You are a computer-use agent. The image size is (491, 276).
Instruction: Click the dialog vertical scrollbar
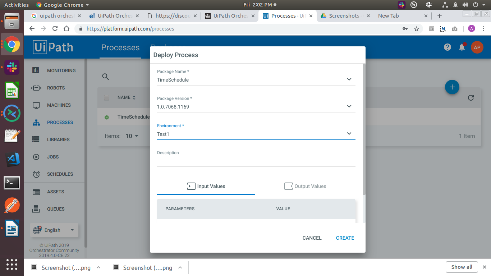pyautogui.click(x=364, y=129)
